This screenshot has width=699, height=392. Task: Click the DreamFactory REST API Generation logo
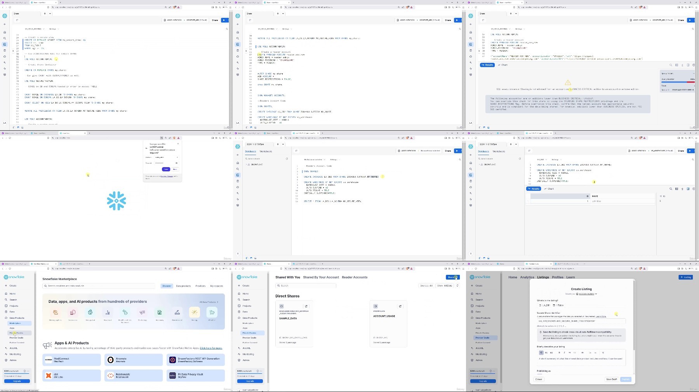click(173, 360)
